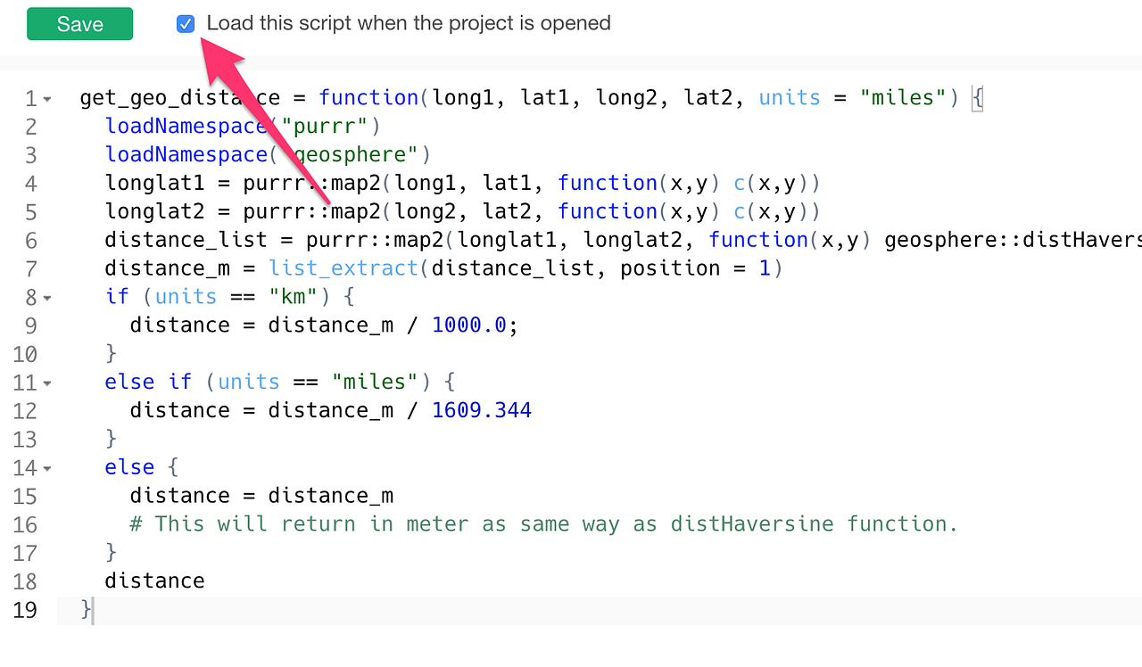This screenshot has width=1142, height=667.
Task: Click the 1609.344 number on line 12
Action: [x=482, y=410]
